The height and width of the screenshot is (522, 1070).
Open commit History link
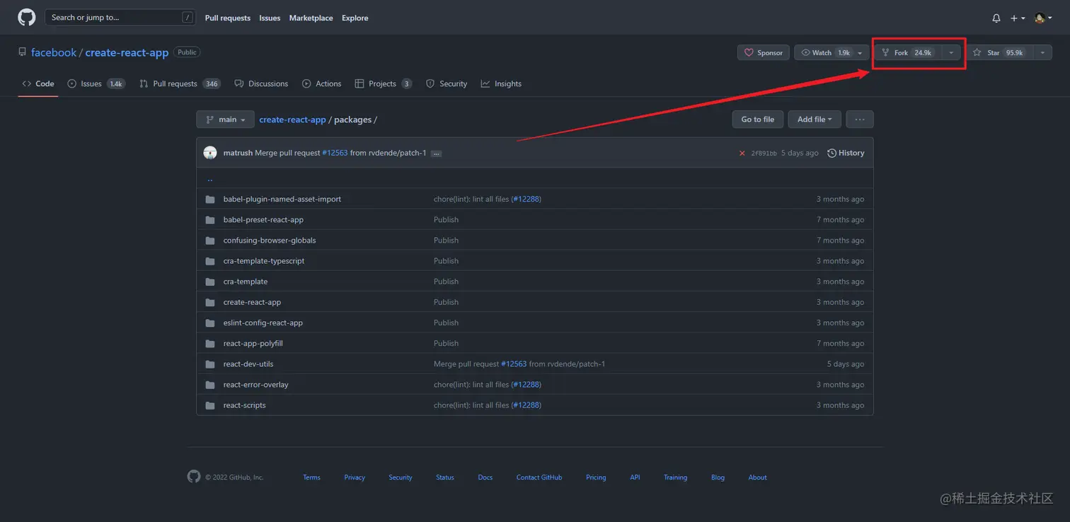846,153
